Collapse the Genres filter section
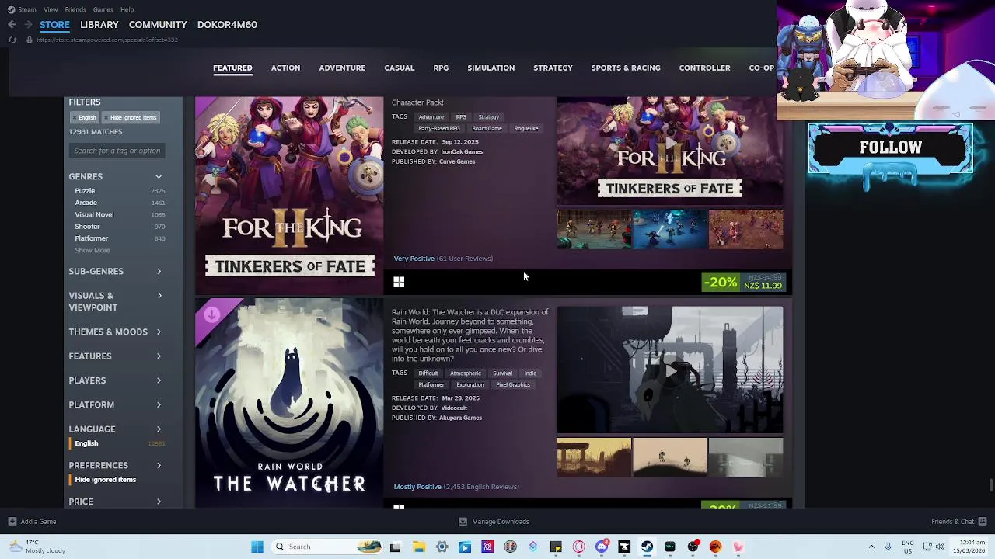995x559 pixels. [x=116, y=177]
